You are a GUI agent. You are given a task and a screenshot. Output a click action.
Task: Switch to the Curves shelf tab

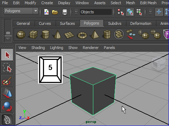(x=45, y=23)
